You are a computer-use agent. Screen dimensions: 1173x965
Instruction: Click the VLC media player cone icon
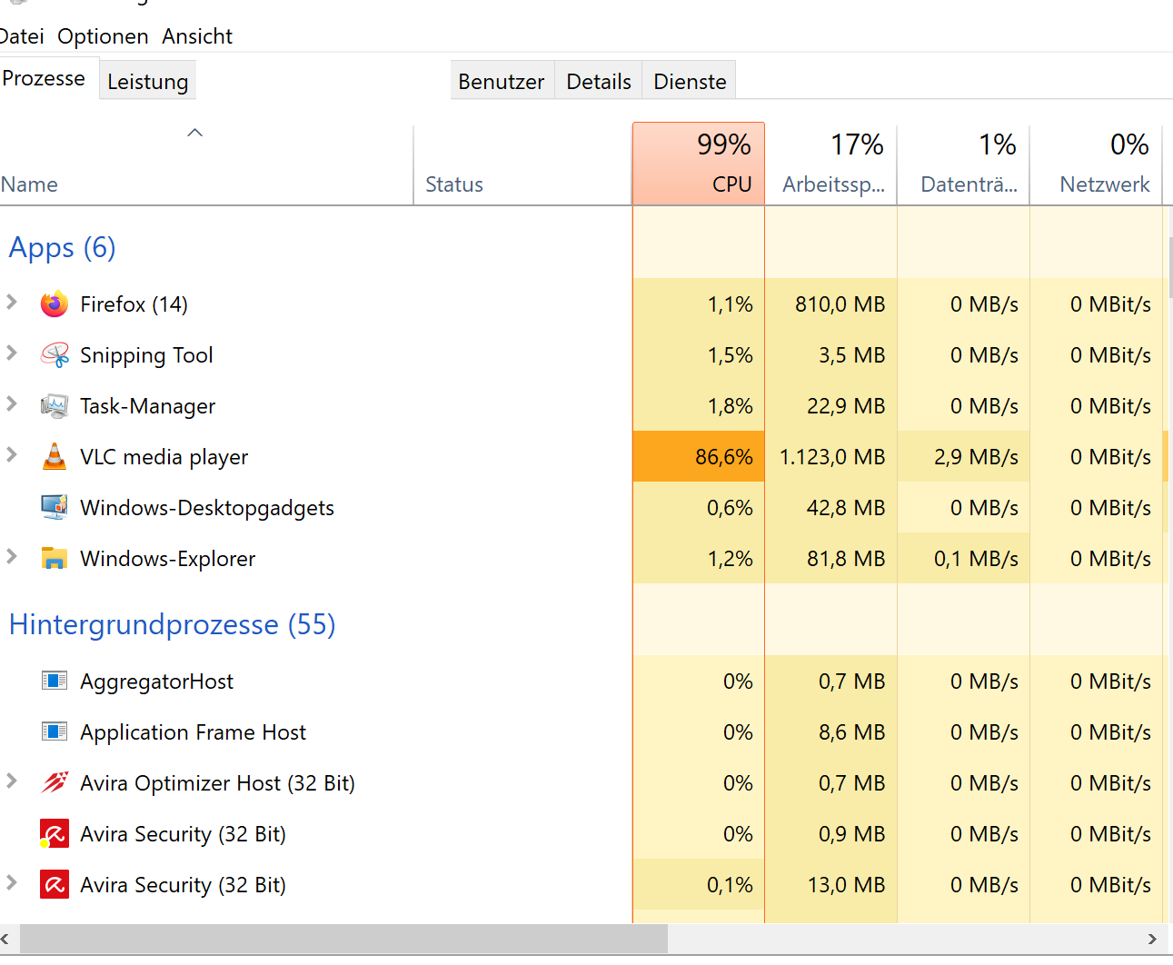tap(55, 456)
